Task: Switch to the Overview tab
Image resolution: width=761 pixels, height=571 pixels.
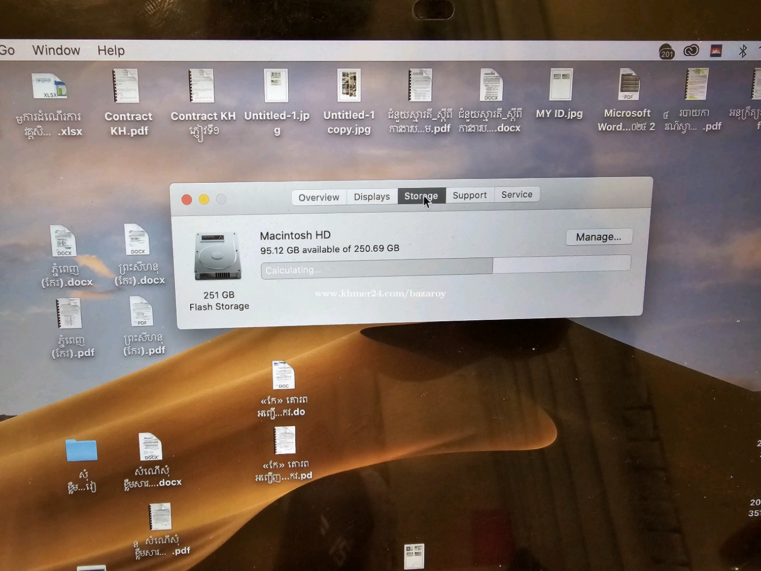Action: 319,197
